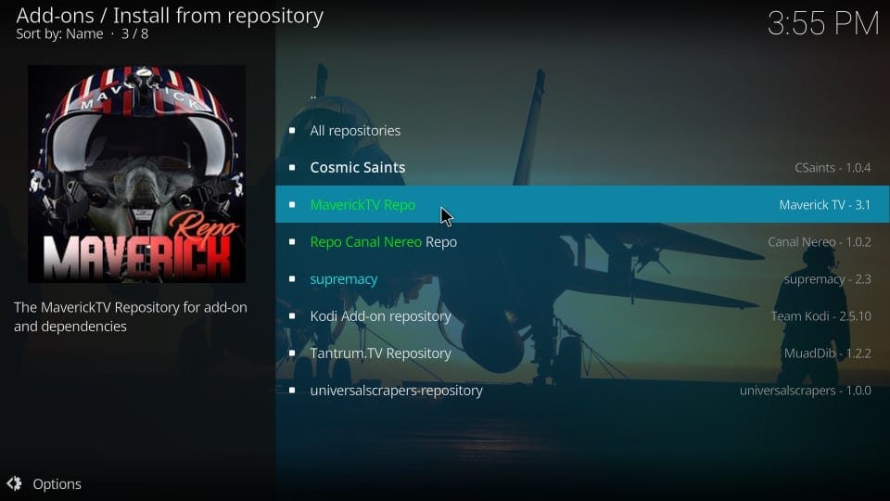Click bullet icon beside universalscrapers-repository
The image size is (890, 501).
[292, 391]
